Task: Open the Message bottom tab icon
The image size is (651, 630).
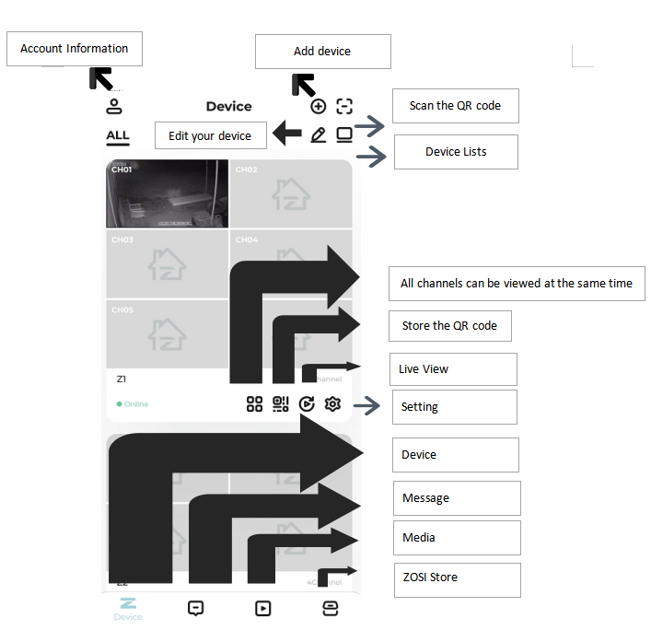Action: (x=195, y=609)
